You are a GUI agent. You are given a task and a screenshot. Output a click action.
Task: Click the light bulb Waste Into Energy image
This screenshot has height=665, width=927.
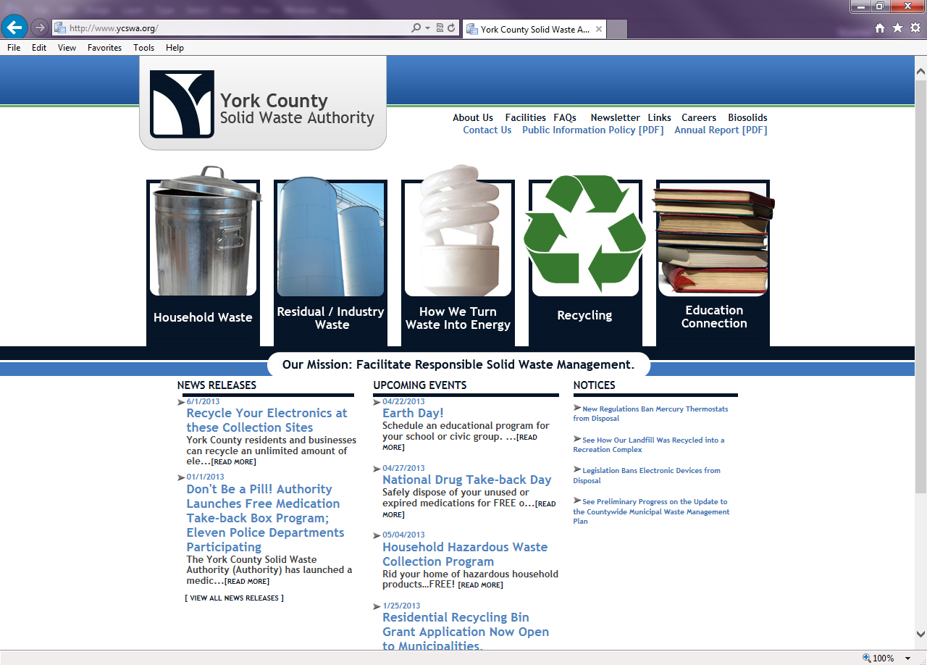[x=458, y=230]
